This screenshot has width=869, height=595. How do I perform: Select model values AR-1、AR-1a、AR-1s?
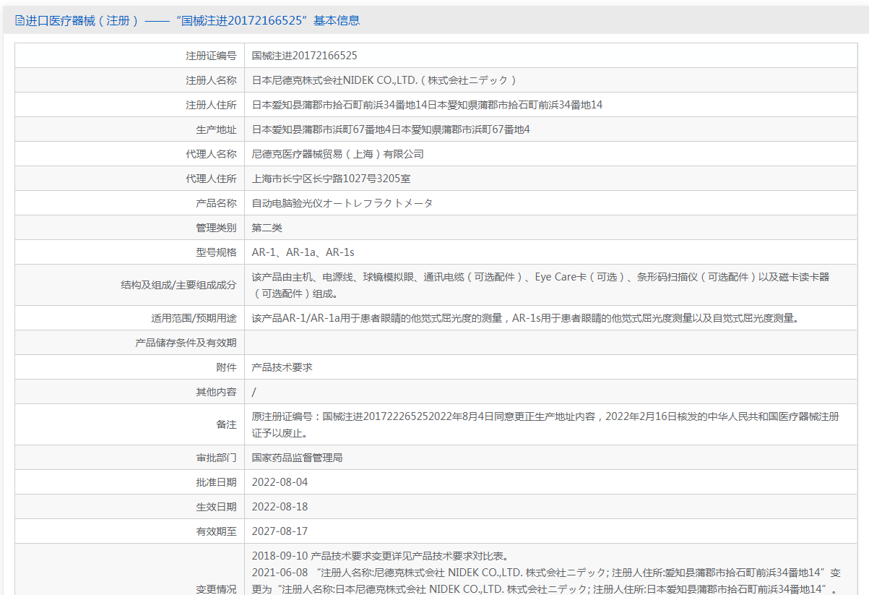pos(303,252)
